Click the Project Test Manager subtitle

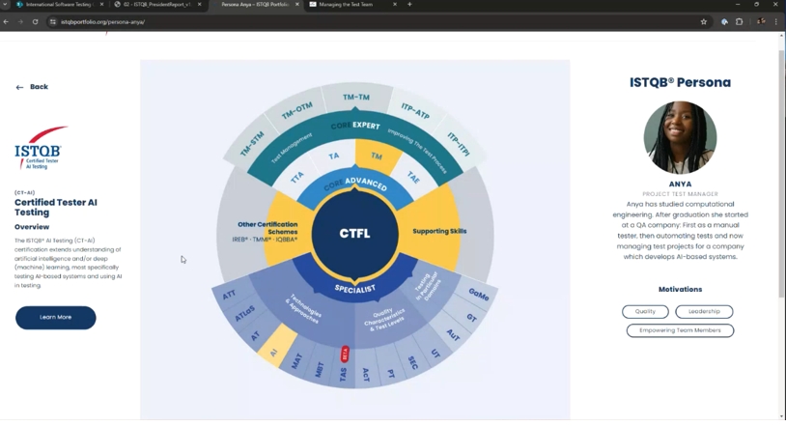[x=680, y=194]
